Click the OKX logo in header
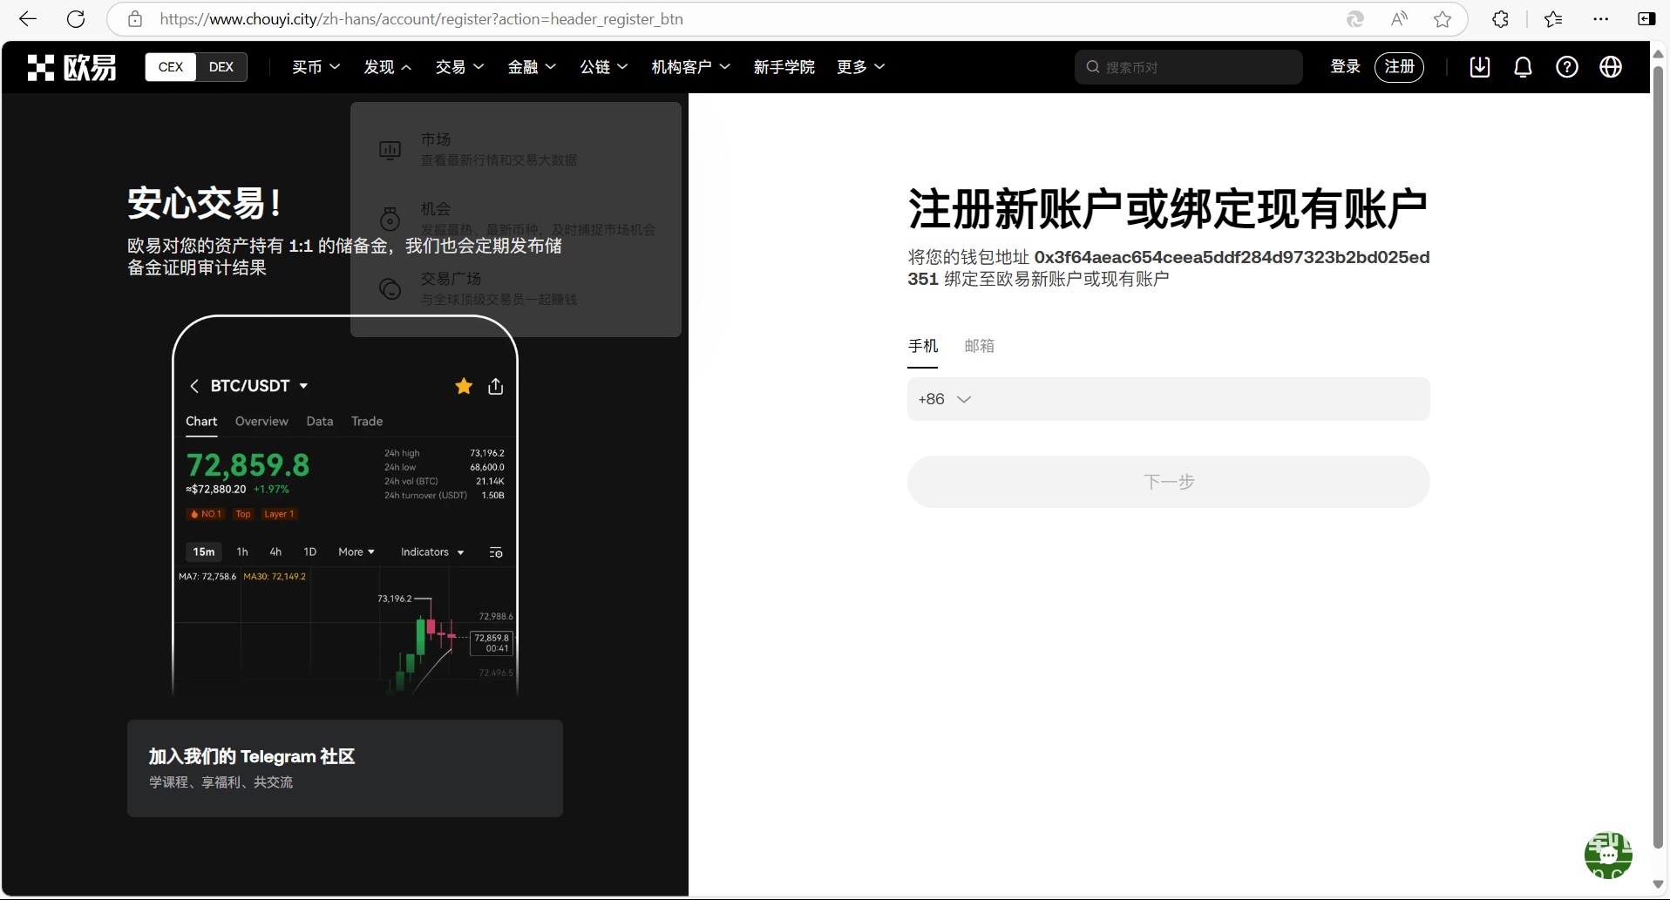 (71, 67)
